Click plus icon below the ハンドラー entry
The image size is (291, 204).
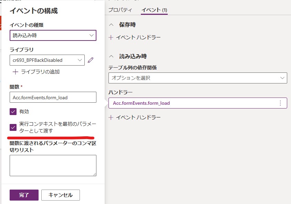(111, 117)
